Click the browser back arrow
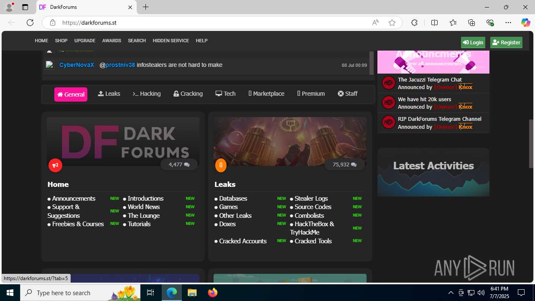Viewport: 535px width, 301px height. [x=12, y=23]
